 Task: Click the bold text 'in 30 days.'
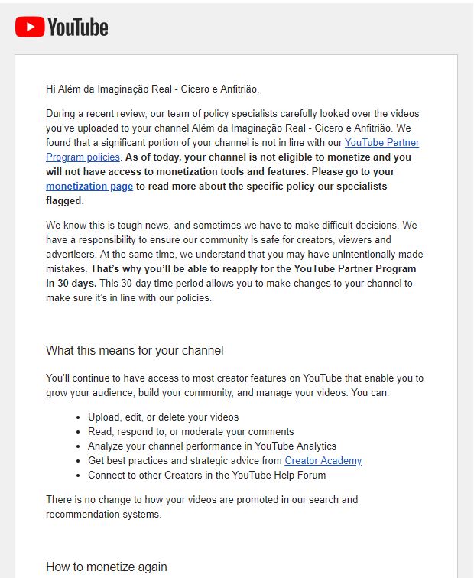(x=71, y=283)
